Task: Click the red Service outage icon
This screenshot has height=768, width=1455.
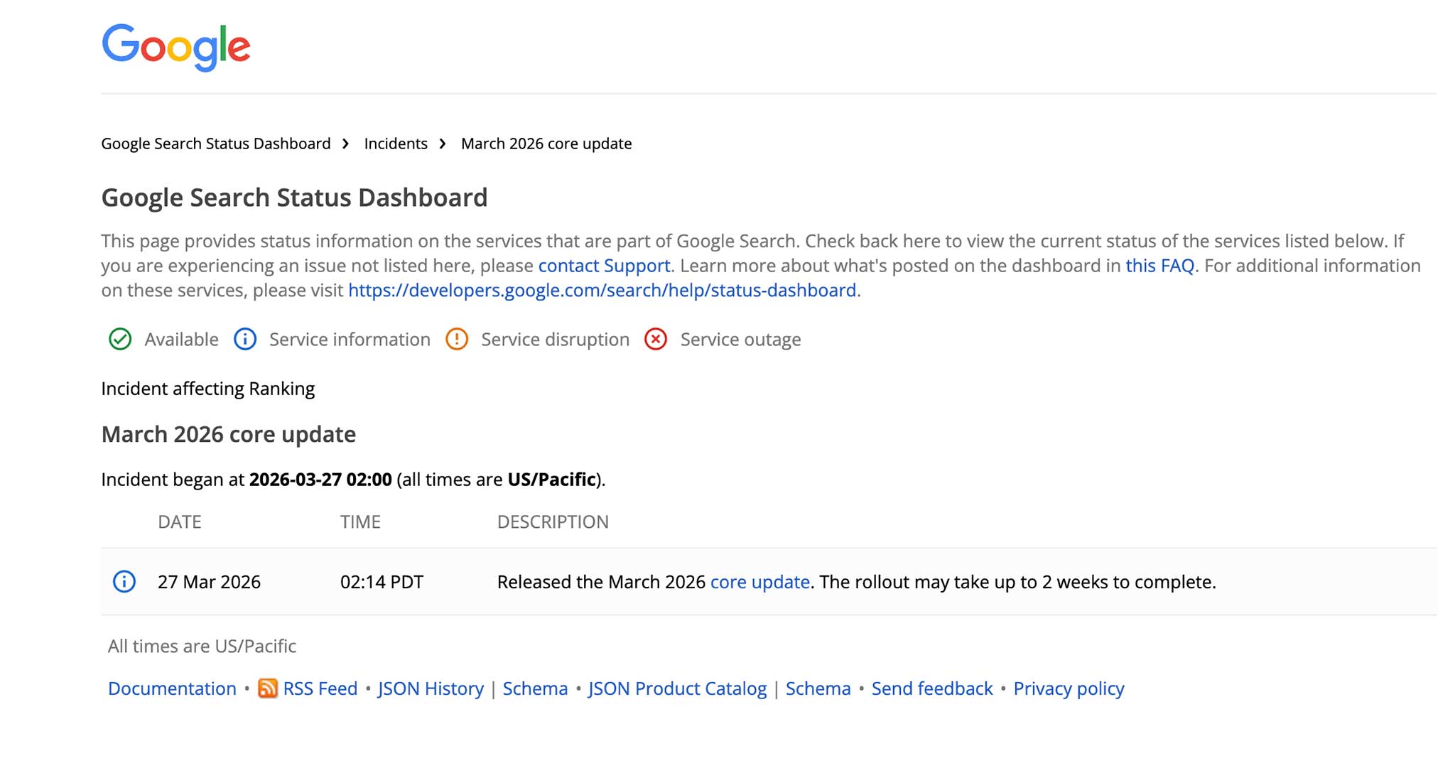Action: pyautogui.click(x=656, y=340)
